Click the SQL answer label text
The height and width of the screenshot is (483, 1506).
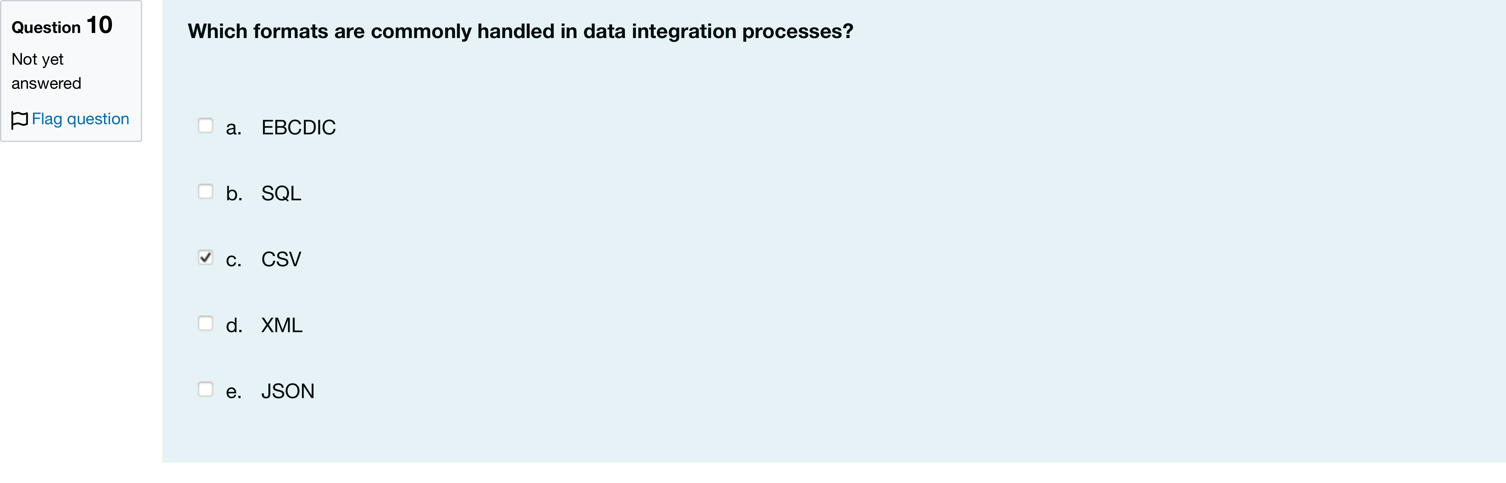(x=281, y=193)
